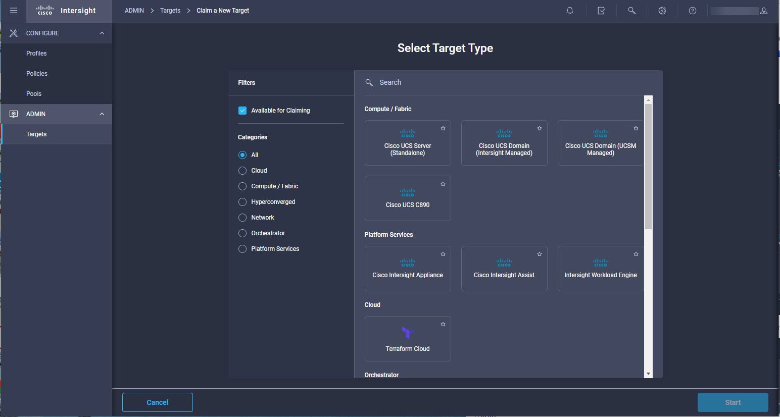Click the Platform Services section heading
This screenshot has height=417, width=780.
pos(388,235)
